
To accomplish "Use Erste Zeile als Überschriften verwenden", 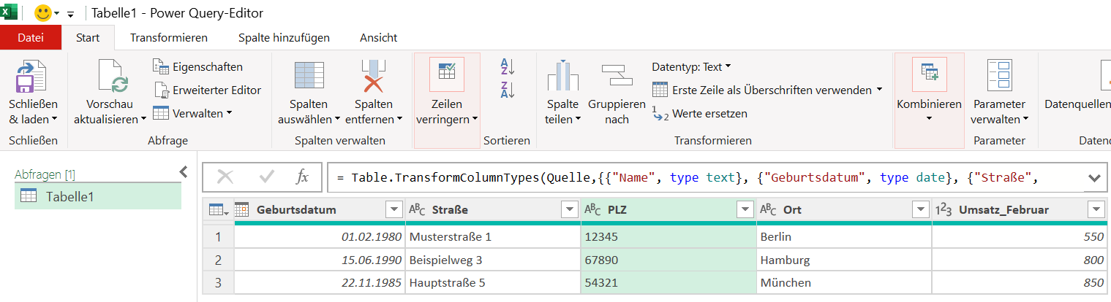I will 767,90.
